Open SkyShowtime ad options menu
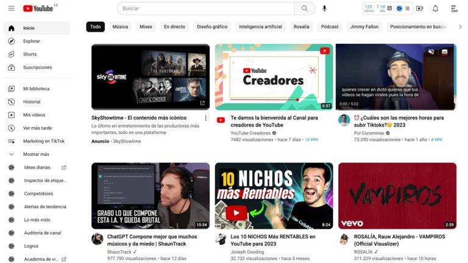This screenshot has height=263, width=468. [205, 118]
